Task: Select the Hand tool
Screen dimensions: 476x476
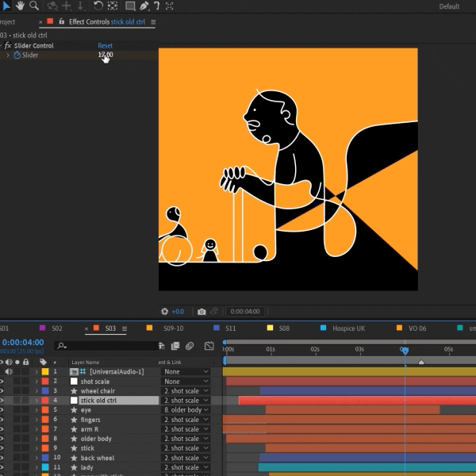Action: click(x=20, y=6)
